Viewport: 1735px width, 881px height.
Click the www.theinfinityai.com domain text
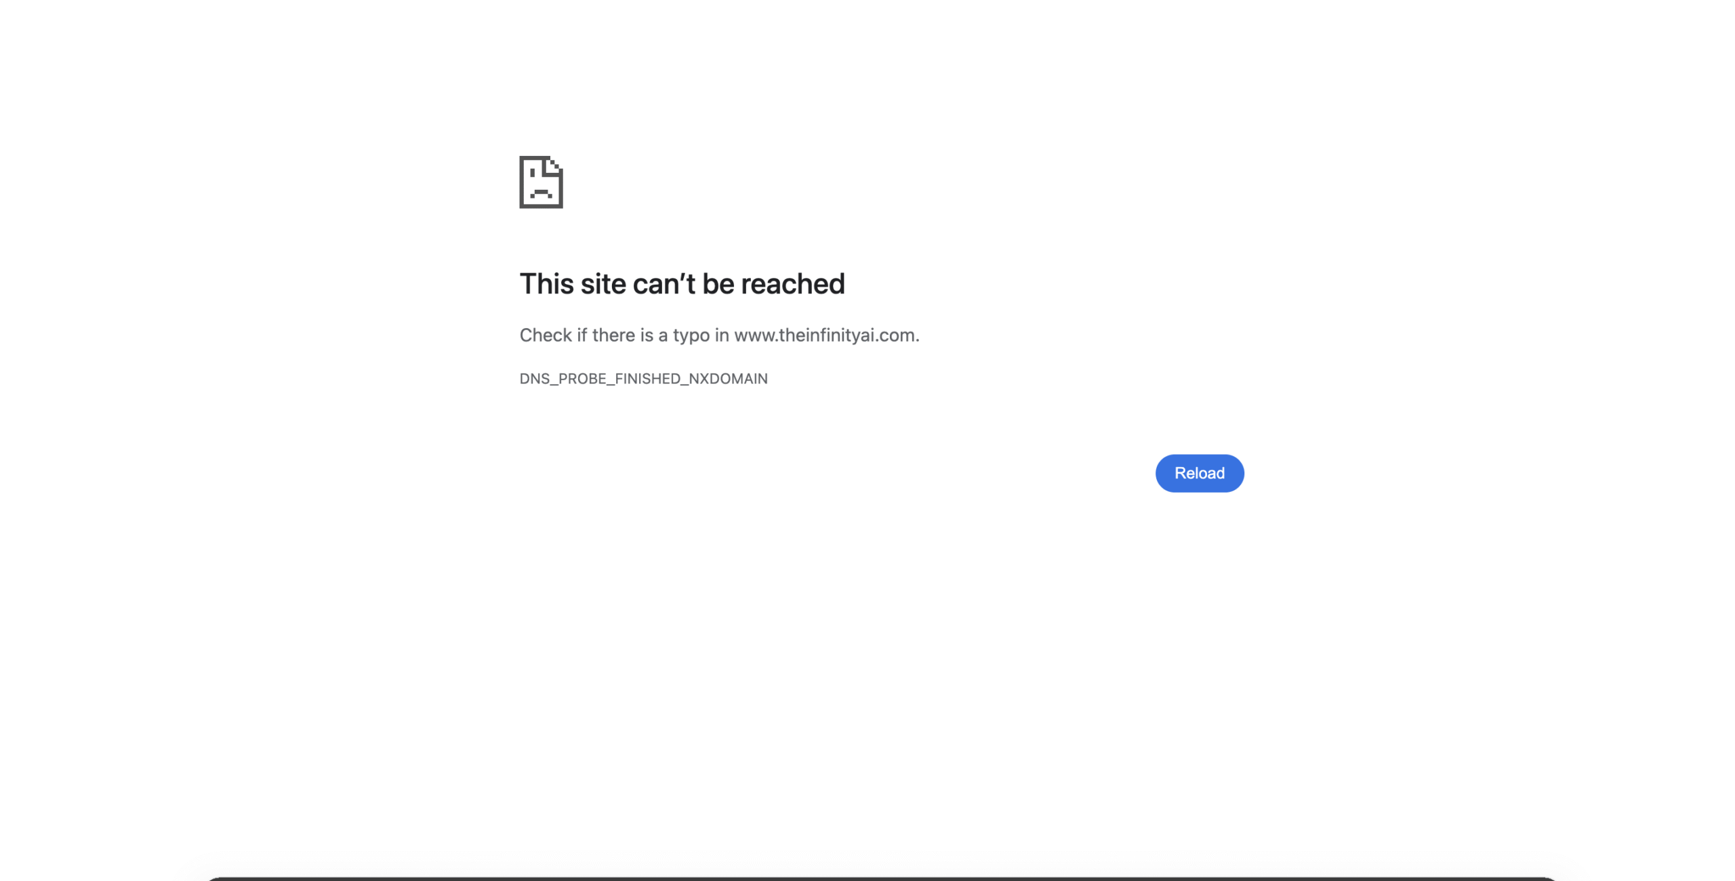click(x=825, y=335)
